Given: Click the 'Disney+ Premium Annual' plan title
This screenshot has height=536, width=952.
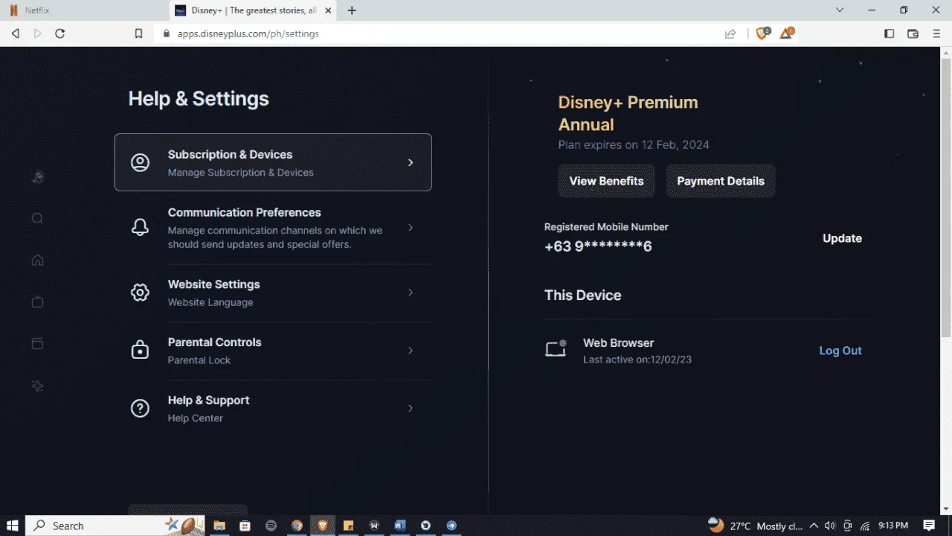Looking at the screenshot, I should [628, 113].
